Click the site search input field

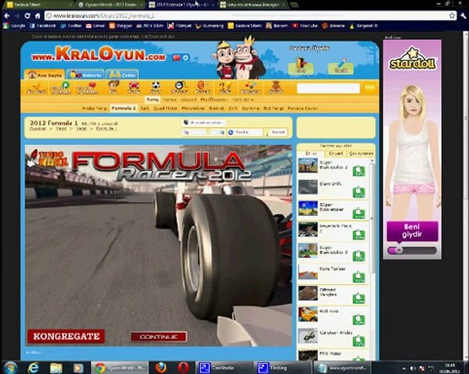point(328,88)
